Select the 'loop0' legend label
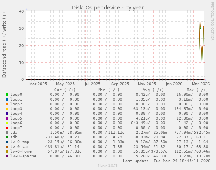The height and width of the screenshot is (170, 216). [x=16, y=95]
